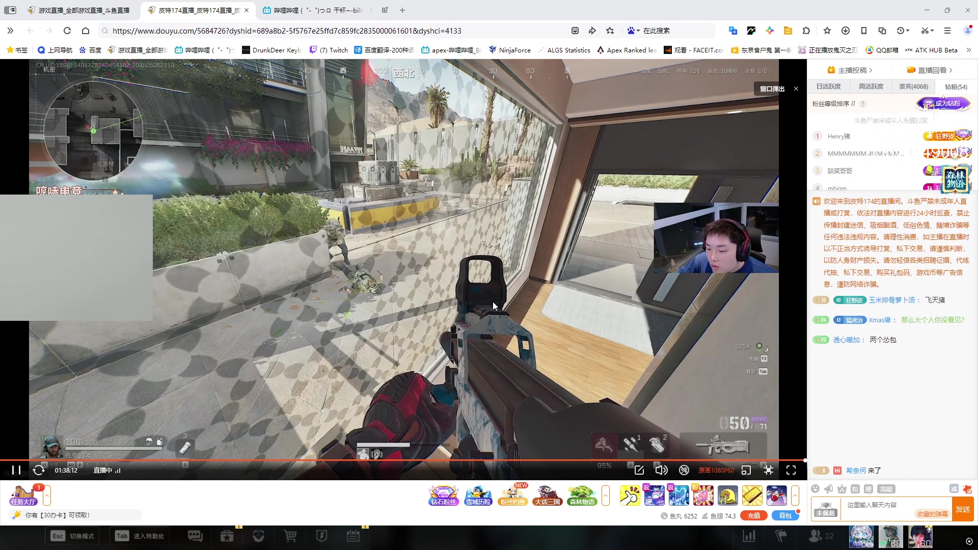Open 雪域历险 activity icon

click(478, 495)
